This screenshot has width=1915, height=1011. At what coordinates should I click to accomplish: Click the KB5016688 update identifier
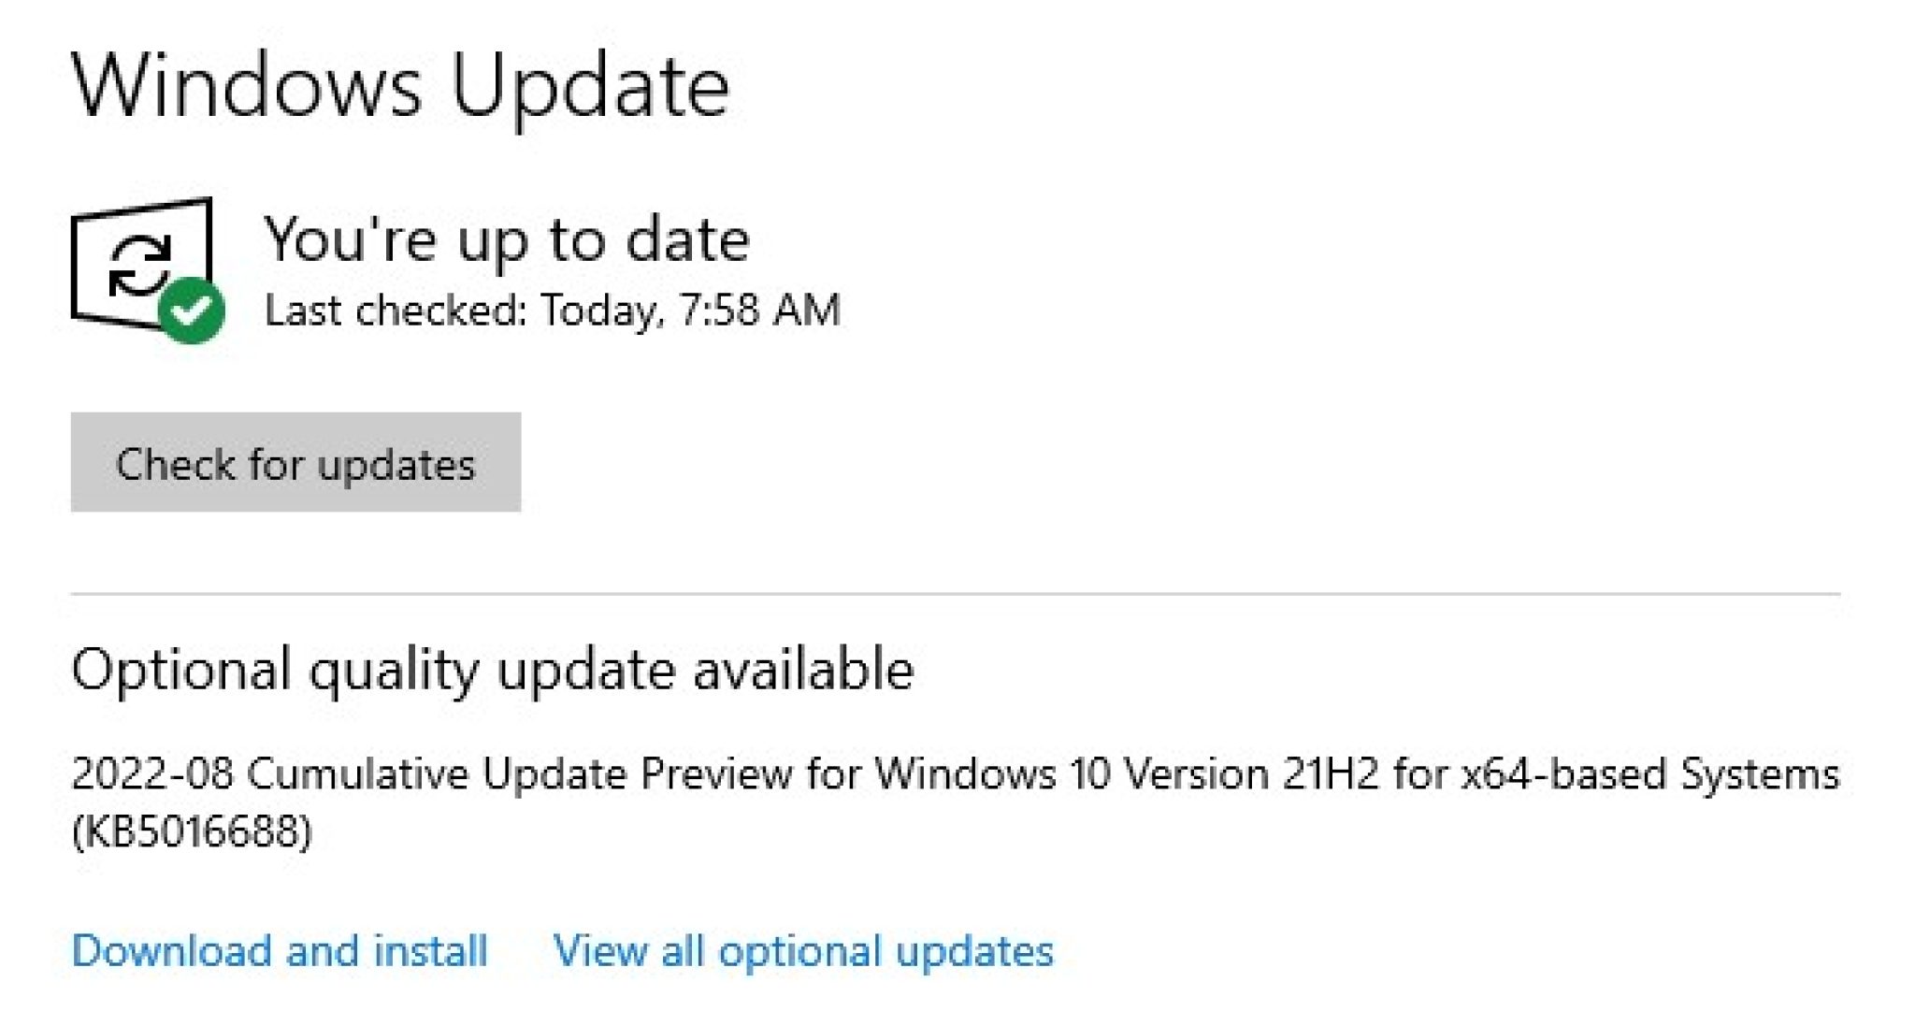[x=192, y=830]
